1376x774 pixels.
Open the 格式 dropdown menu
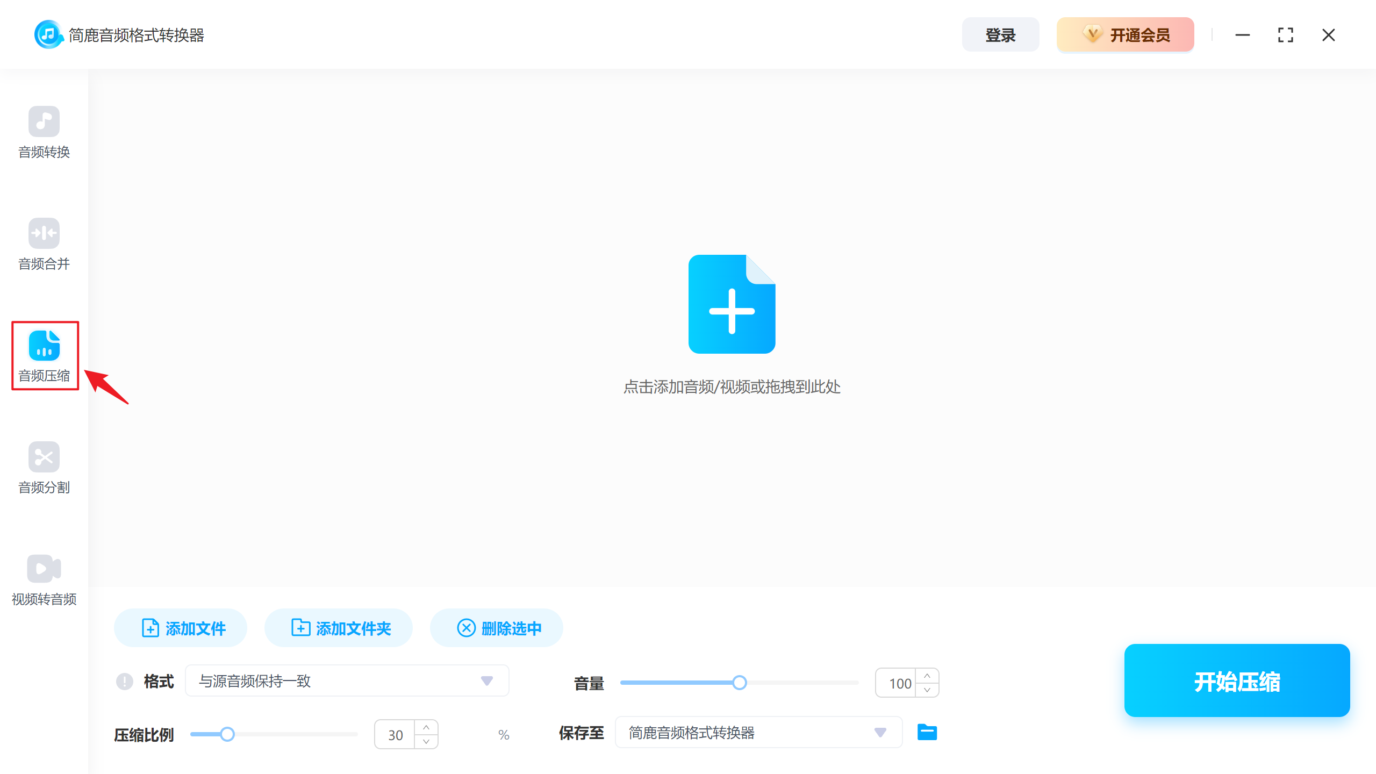(486, 680)
